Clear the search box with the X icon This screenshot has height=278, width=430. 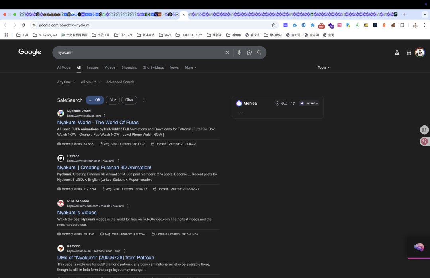(x=227, y=53)
